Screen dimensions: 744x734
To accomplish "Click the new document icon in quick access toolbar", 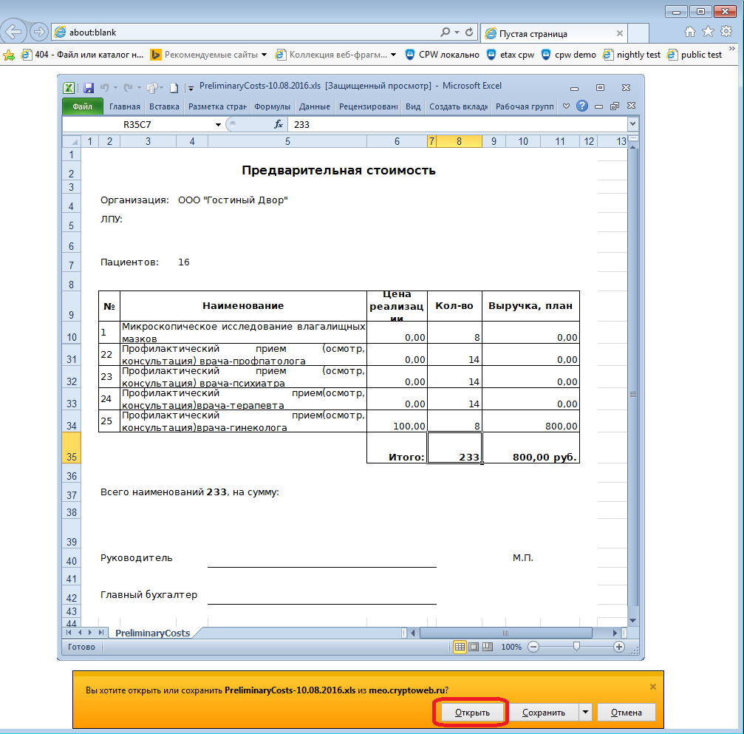I will pos(174,87).
